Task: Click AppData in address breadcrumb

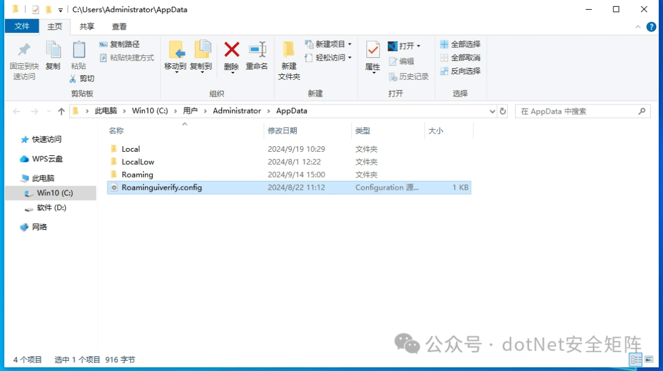Action: click(x=292, y=111)
